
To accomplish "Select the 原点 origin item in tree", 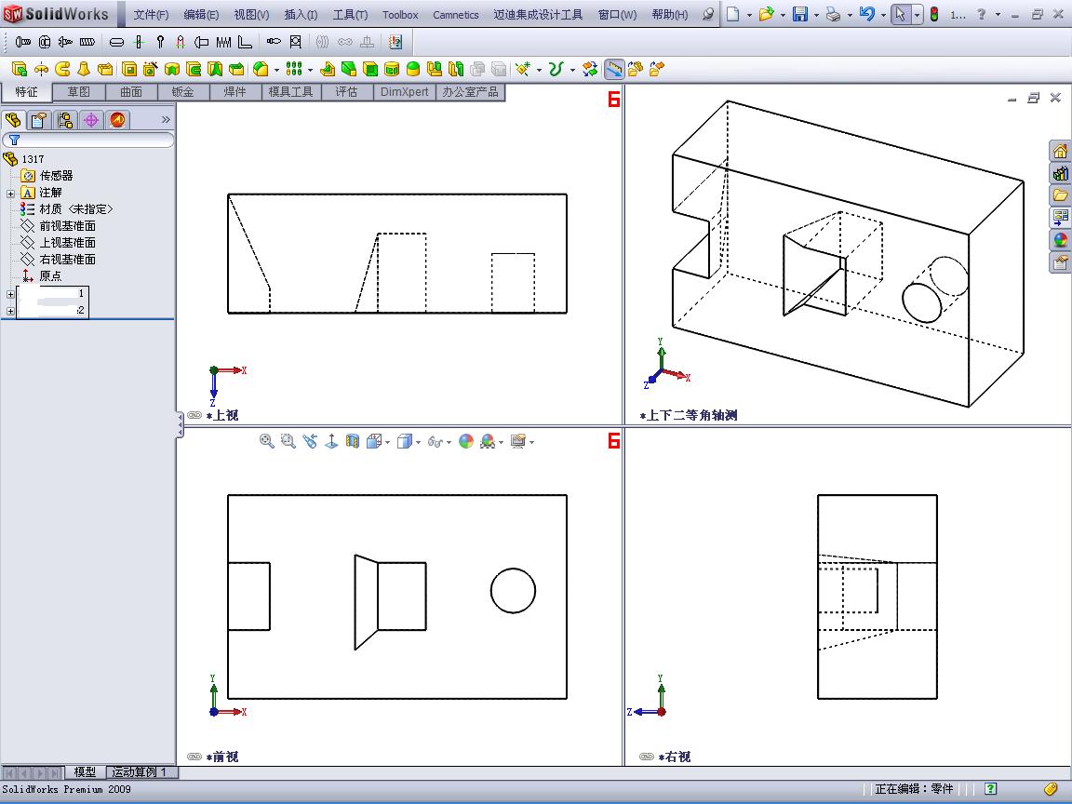I will point(50,276).
